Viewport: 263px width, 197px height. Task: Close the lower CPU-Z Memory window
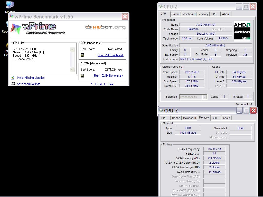tap(253, 111)
